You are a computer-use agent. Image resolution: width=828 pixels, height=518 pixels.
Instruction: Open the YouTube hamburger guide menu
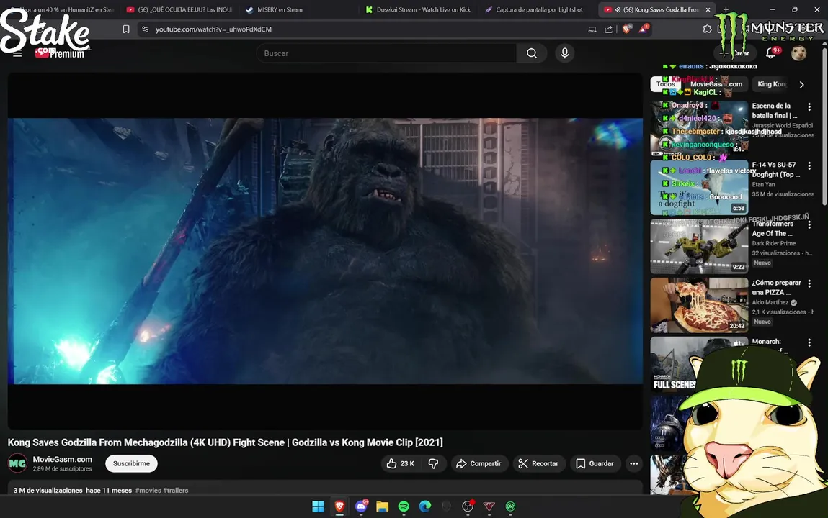pyautogui.click(x=17, y=53)
